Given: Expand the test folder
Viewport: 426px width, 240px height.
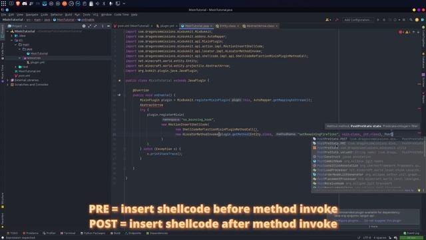Looking at the screenshot, I should point(16,67).
